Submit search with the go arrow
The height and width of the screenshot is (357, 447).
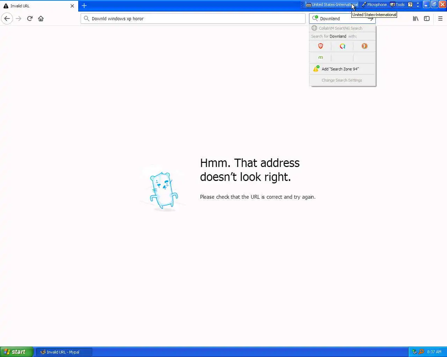pos(371,18)
